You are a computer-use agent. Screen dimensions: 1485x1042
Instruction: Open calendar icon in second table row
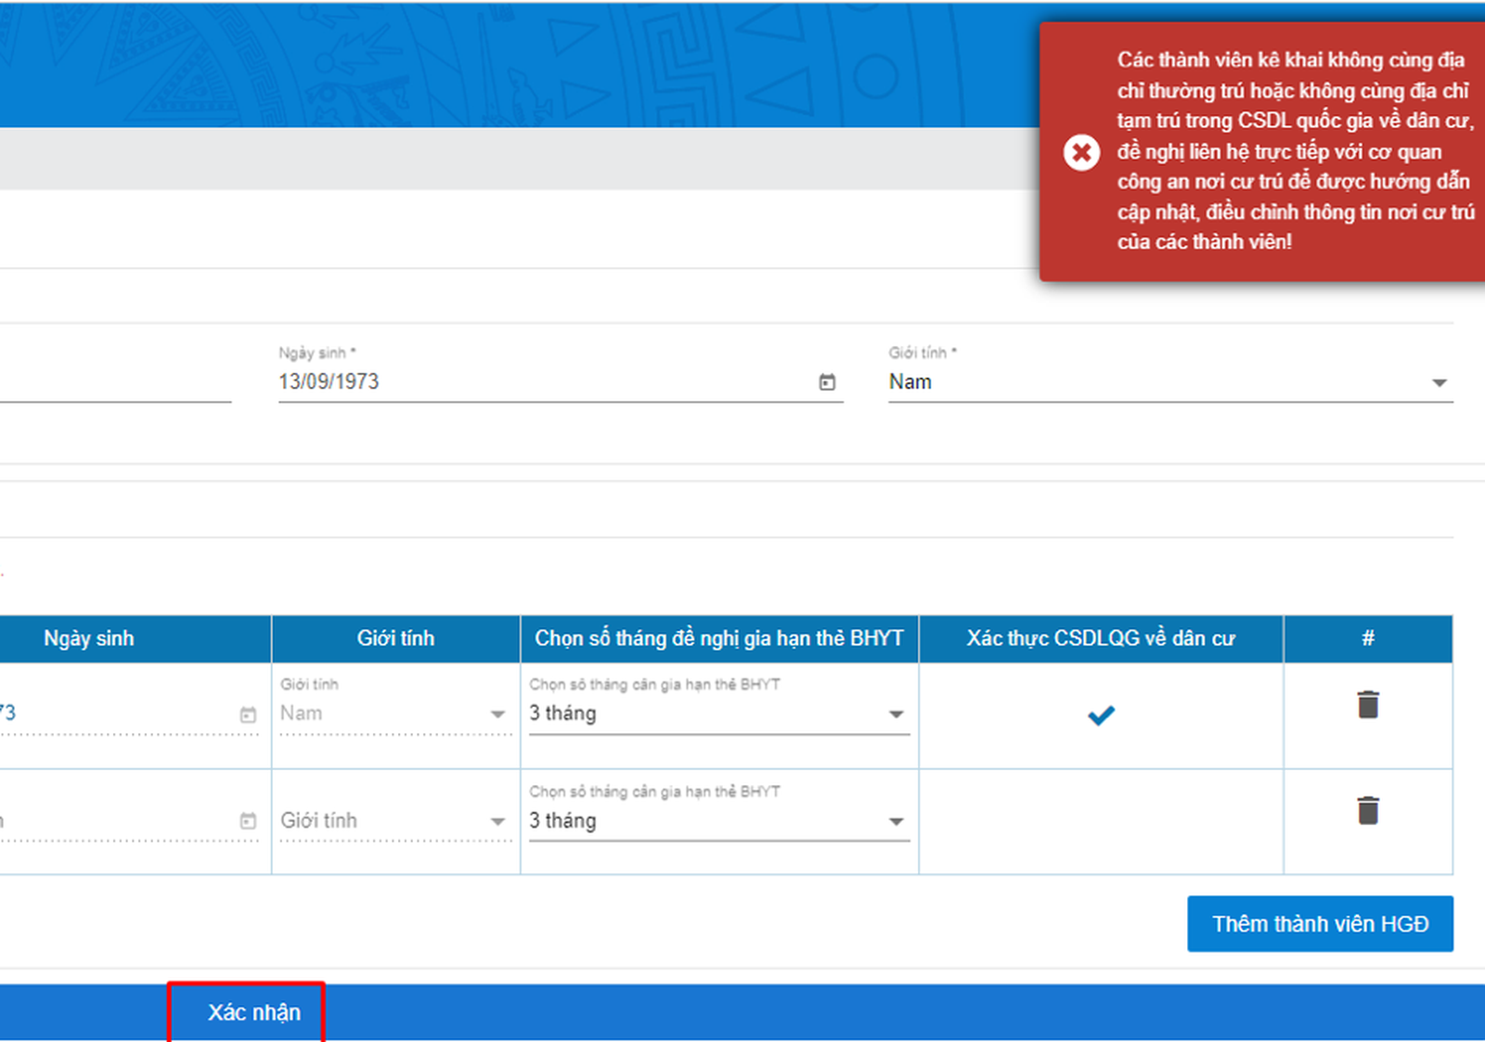click(248, 821)
